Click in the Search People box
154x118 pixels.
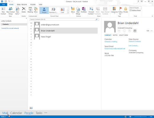[x=135, y=8]
